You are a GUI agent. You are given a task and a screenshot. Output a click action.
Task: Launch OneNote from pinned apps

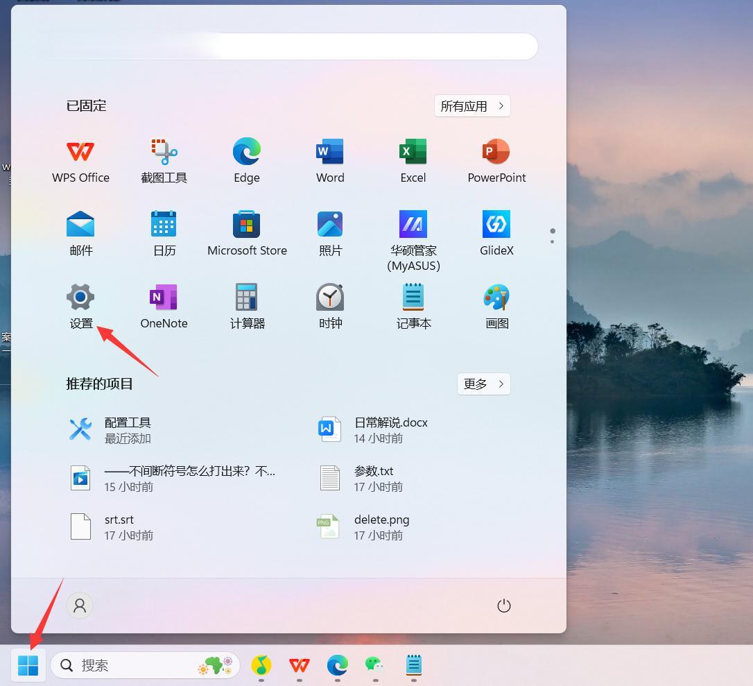coord(164,307)
